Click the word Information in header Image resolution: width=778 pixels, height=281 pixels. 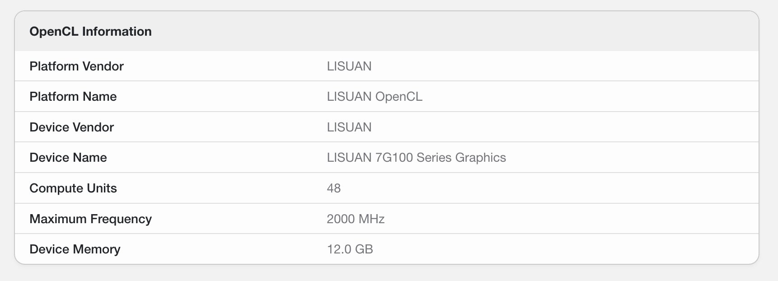(x=117, y=31)
